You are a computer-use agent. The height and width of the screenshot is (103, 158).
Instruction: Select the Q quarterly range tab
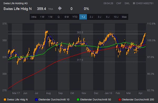coord(58,17)
